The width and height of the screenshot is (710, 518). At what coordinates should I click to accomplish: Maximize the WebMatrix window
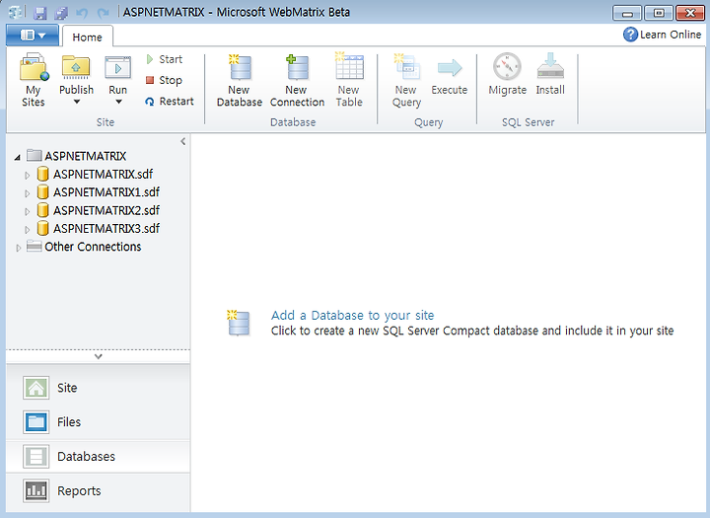point(659,13)
